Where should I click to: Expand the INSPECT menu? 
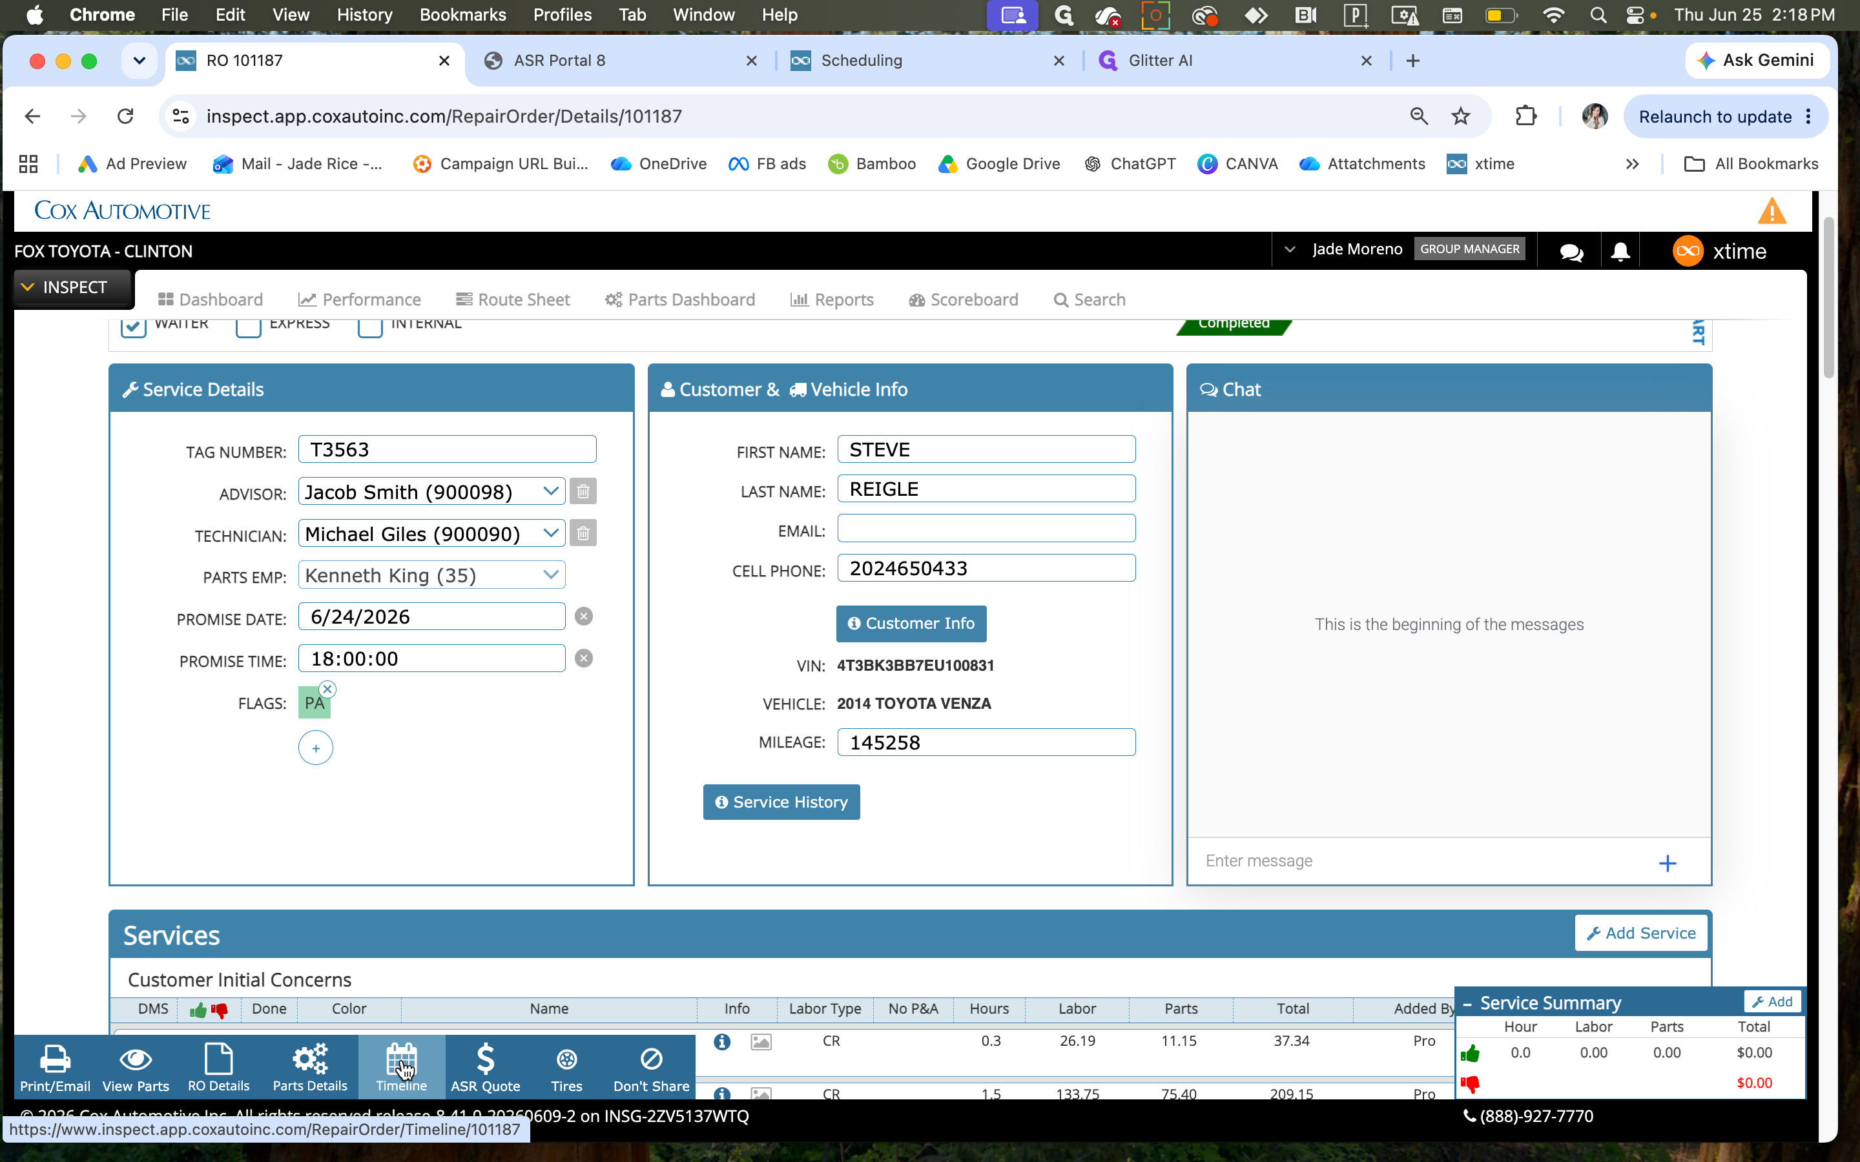coord(74,287)
